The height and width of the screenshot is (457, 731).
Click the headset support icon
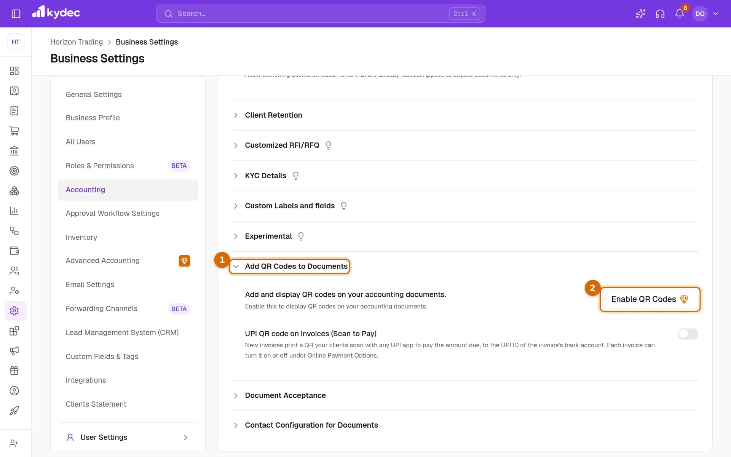tap(660, 14)
